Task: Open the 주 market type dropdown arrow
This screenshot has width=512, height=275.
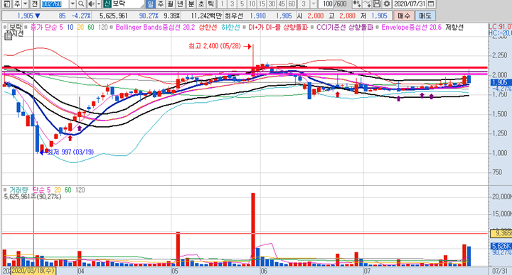Action: (25, 4)
